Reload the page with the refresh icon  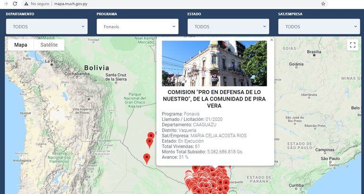(x=15, y=4)
